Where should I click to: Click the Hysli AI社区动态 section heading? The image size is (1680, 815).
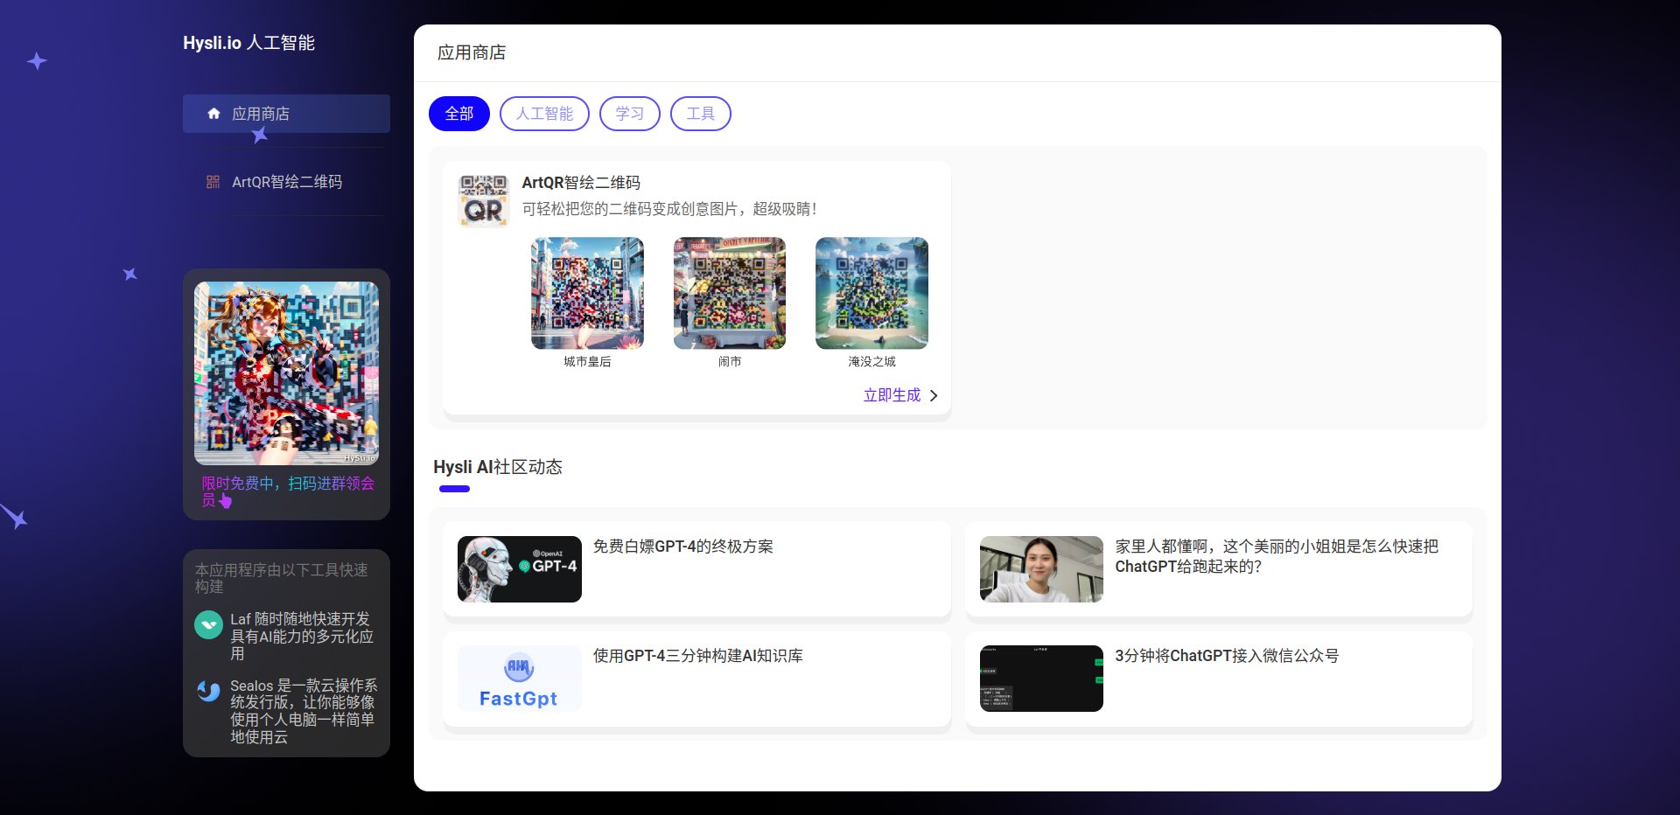point(498,467)
